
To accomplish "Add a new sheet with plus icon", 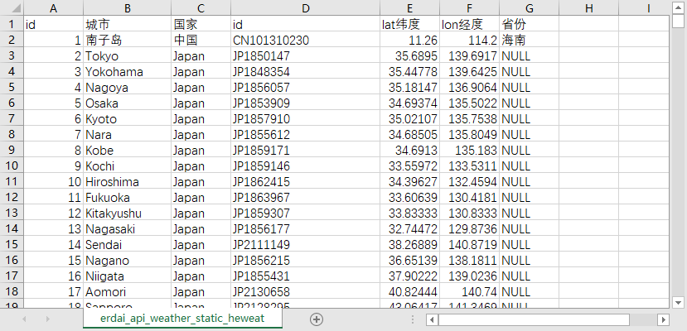I will (x=316, y=319).
